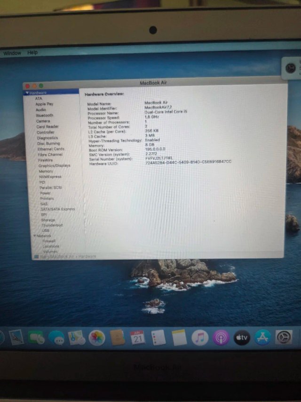The height and width of the screenshot is (402, 301).
Task: Select FireWire in the sidebar
Action: tap(45, 160)
